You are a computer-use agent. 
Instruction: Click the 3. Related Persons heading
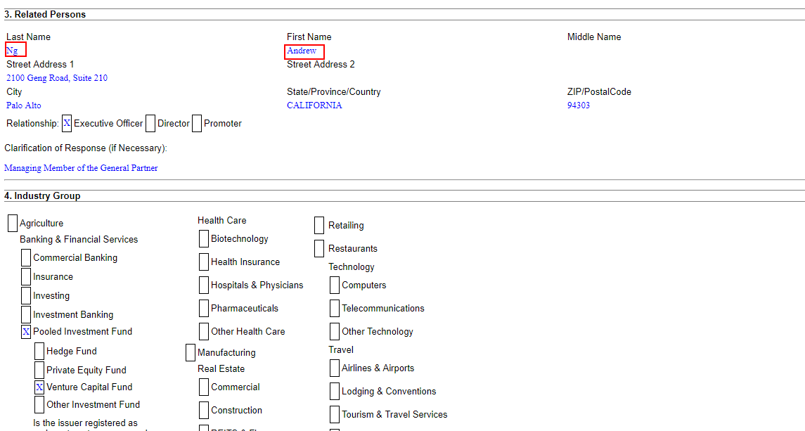point(45,14)
